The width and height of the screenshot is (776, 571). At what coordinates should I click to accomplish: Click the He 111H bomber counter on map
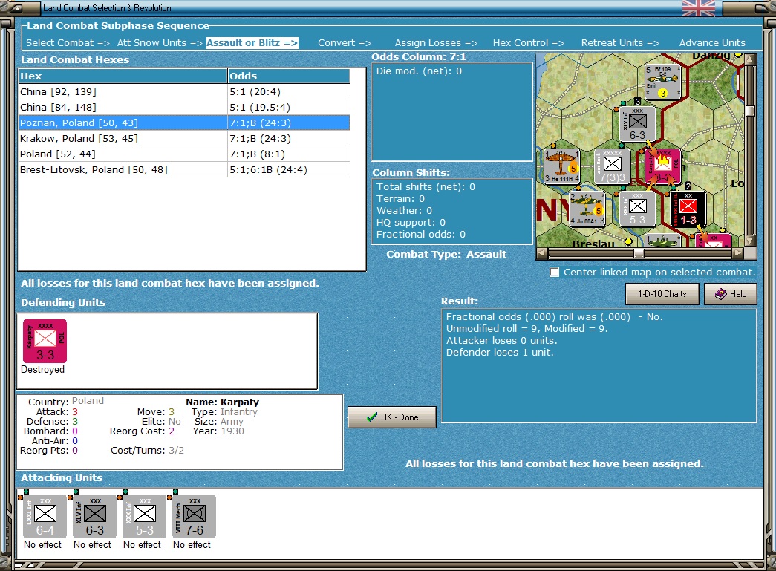point(561,166)
